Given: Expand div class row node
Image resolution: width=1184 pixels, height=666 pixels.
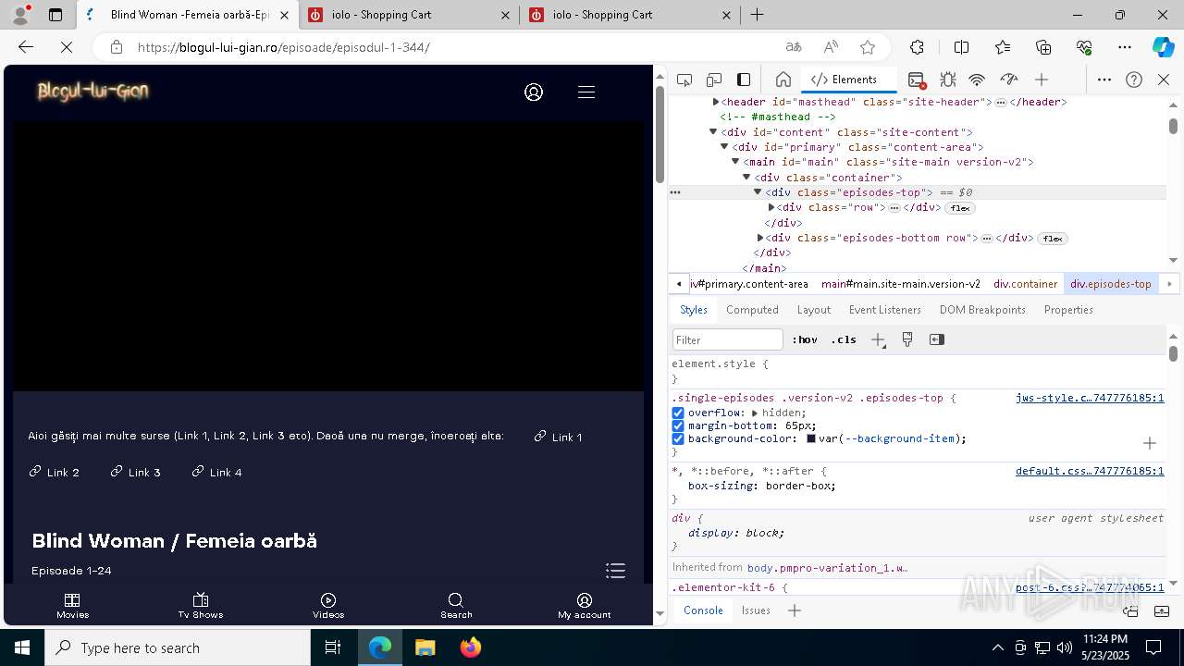Looking at the screenshot, I should click(771, 207).
